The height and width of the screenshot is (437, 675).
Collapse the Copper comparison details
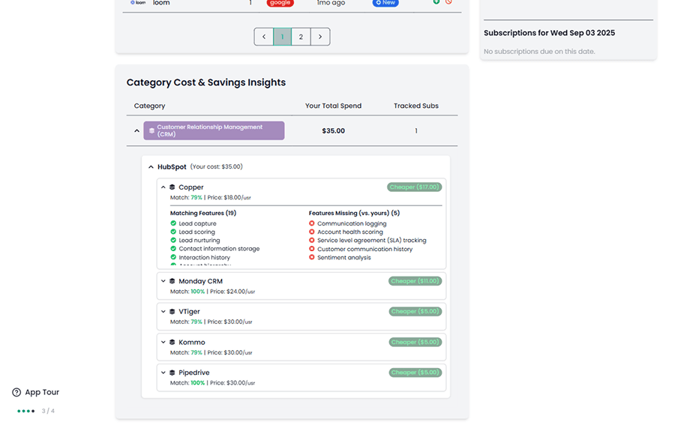point(163,187)
